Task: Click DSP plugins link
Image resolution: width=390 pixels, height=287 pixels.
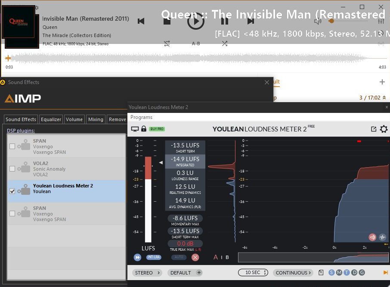Action: [21, 131]
